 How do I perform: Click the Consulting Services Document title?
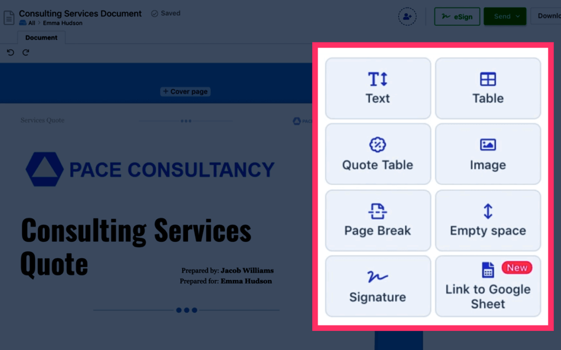pos(80,13)
